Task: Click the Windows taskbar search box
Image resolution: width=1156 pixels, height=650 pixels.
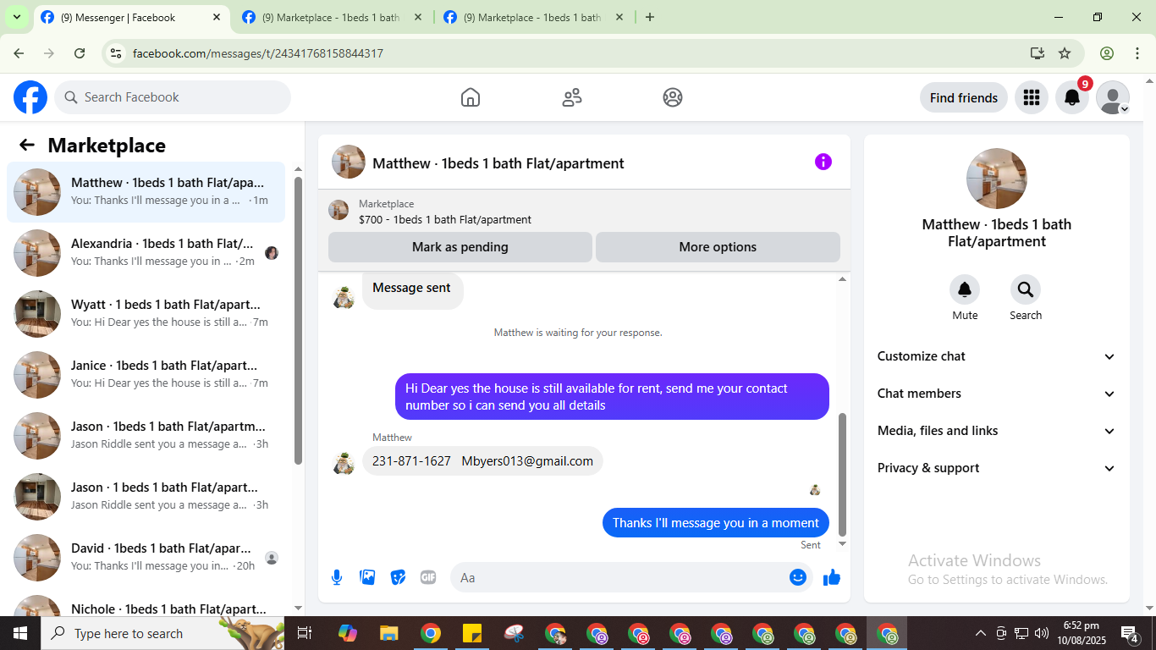Action: pyautogui.click(x=162, y=633)
